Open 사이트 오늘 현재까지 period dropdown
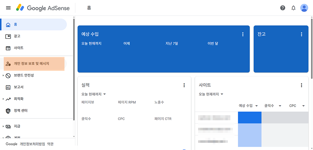This screenshot has width=313, height=150. [x=211, y=94]
